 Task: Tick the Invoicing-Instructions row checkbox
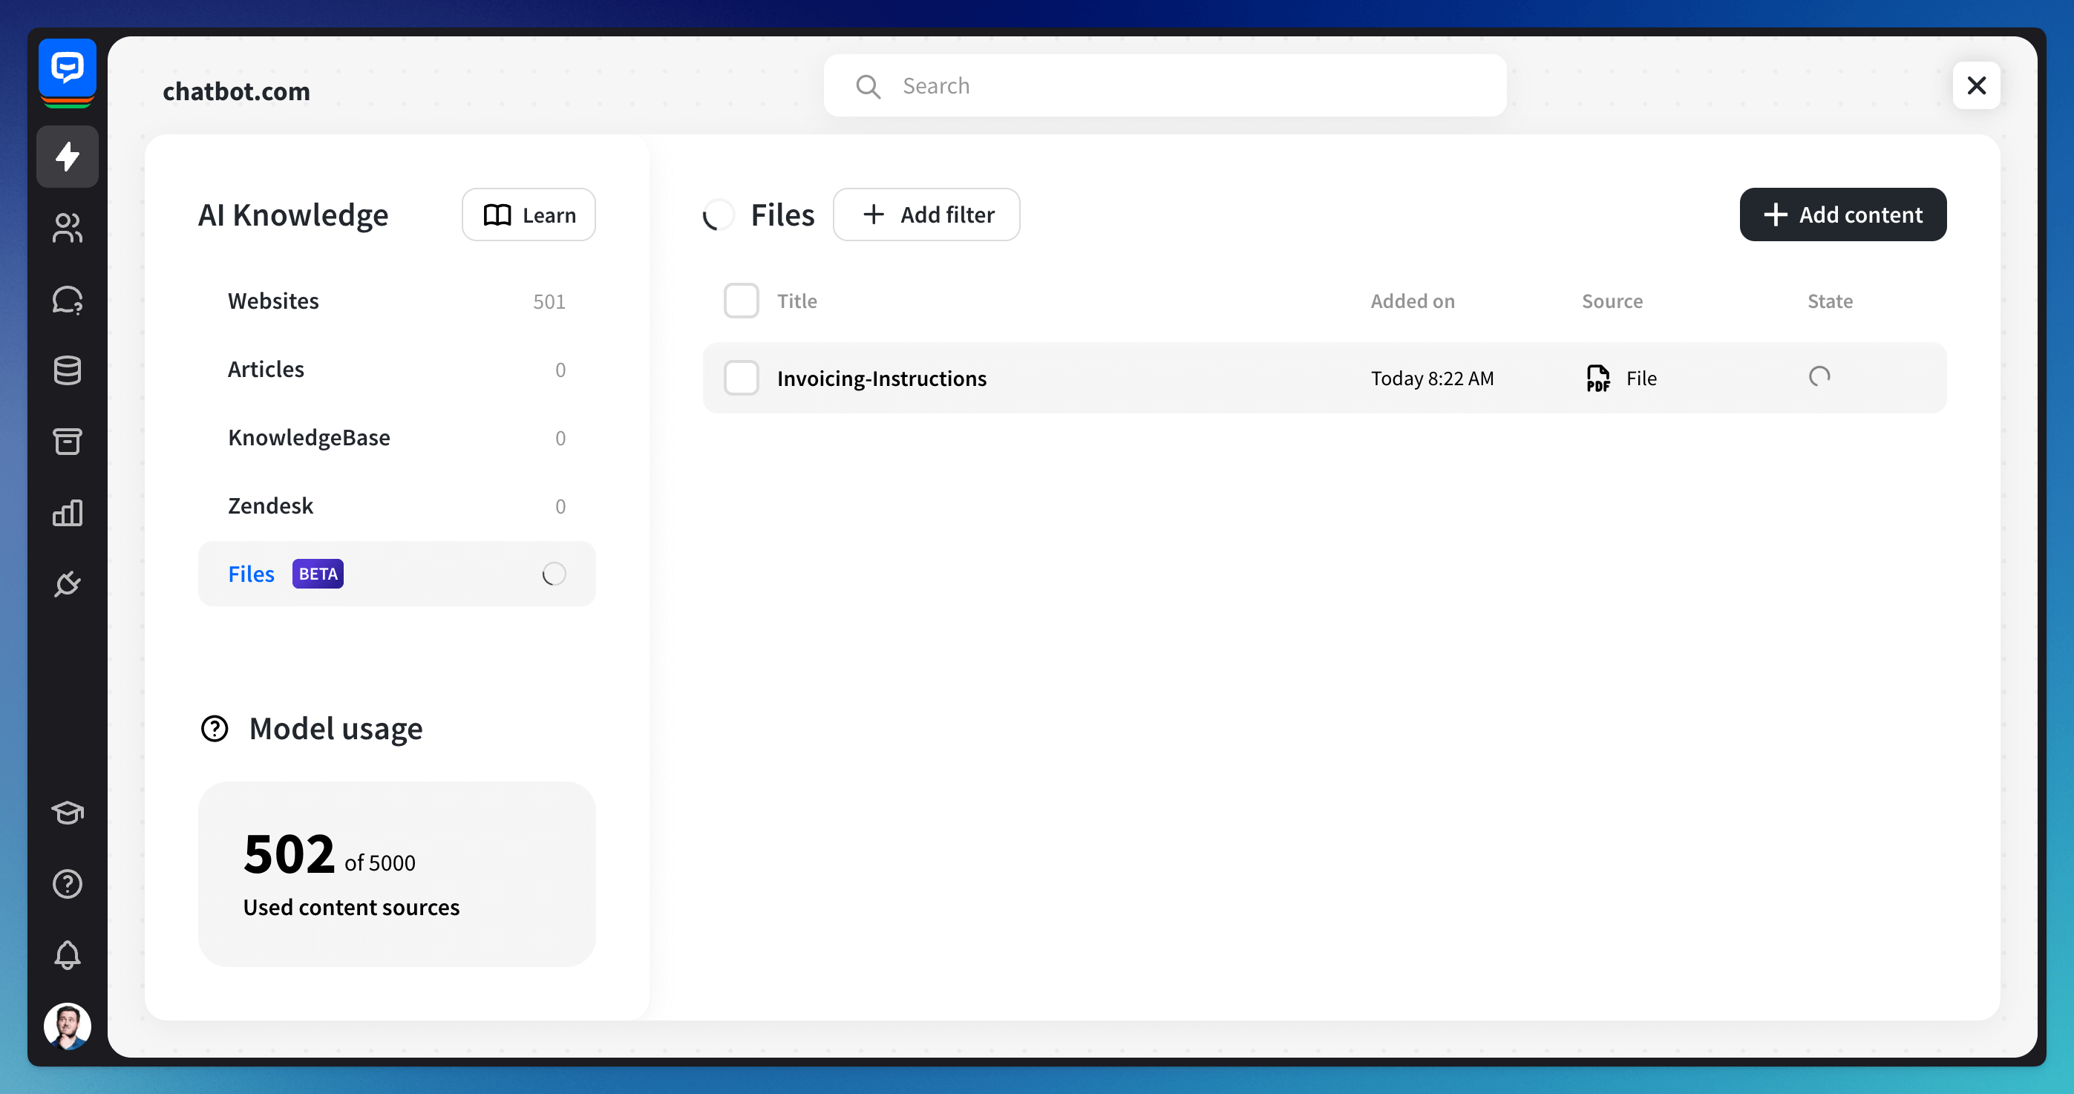[x=741, y=378]
